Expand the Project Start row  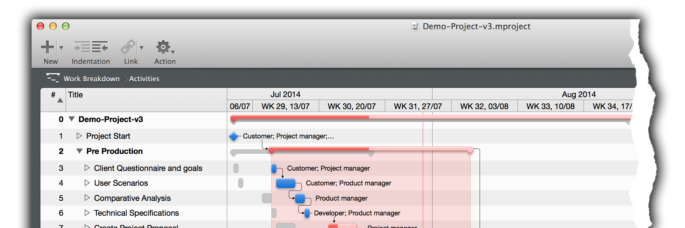(x=79, y=136)
